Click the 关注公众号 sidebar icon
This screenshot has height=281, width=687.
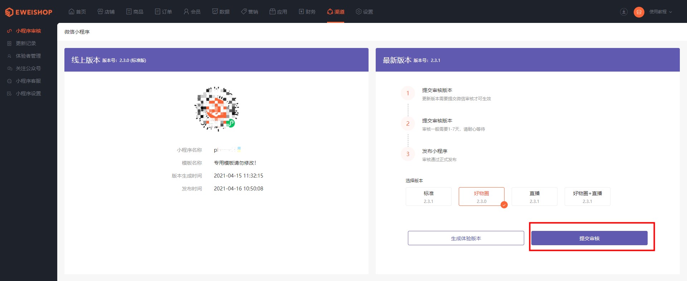[9, 68]
